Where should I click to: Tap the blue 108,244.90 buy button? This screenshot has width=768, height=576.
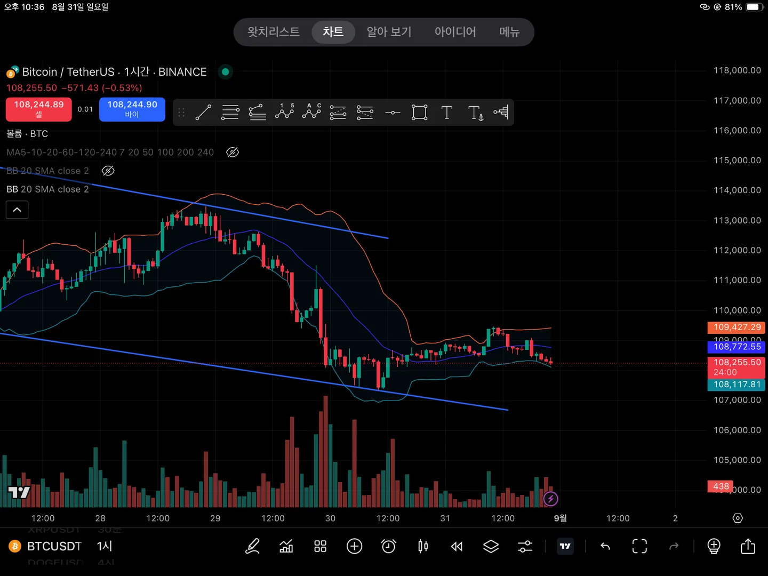point(132,109)
